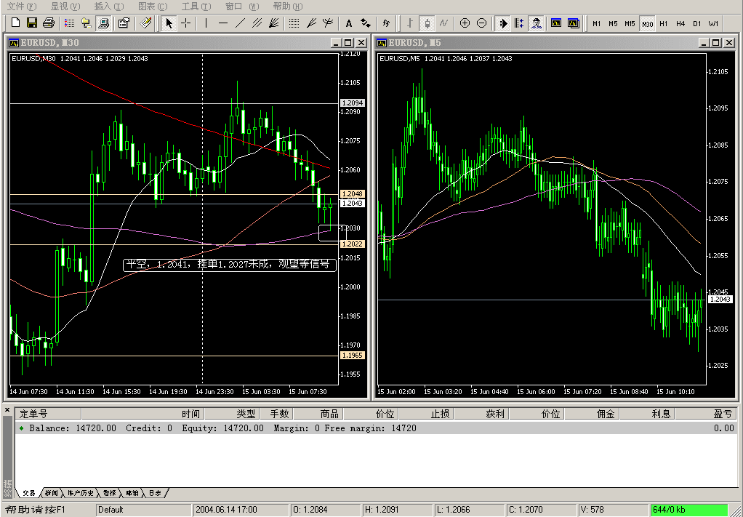
Task: Open the indicators list f icon
Action: (x=386, y=23)
